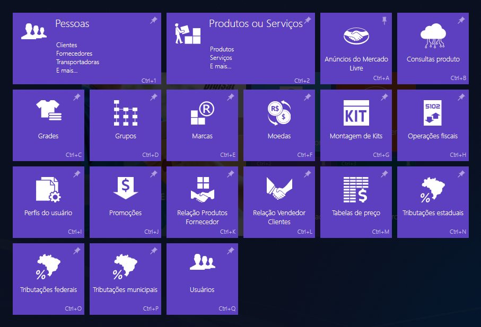Click the Relação Produtos Fornecedor handshake icon
The width and height of the screenshot is (481, 327).
[x=203, y=190]
